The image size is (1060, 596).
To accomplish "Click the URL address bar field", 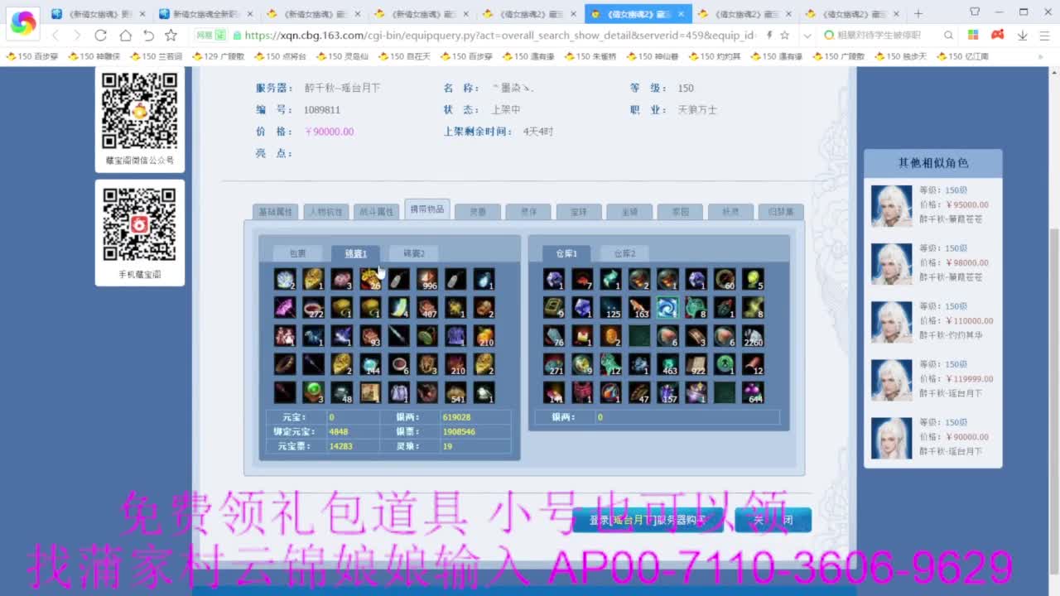I will click(499, 36).
